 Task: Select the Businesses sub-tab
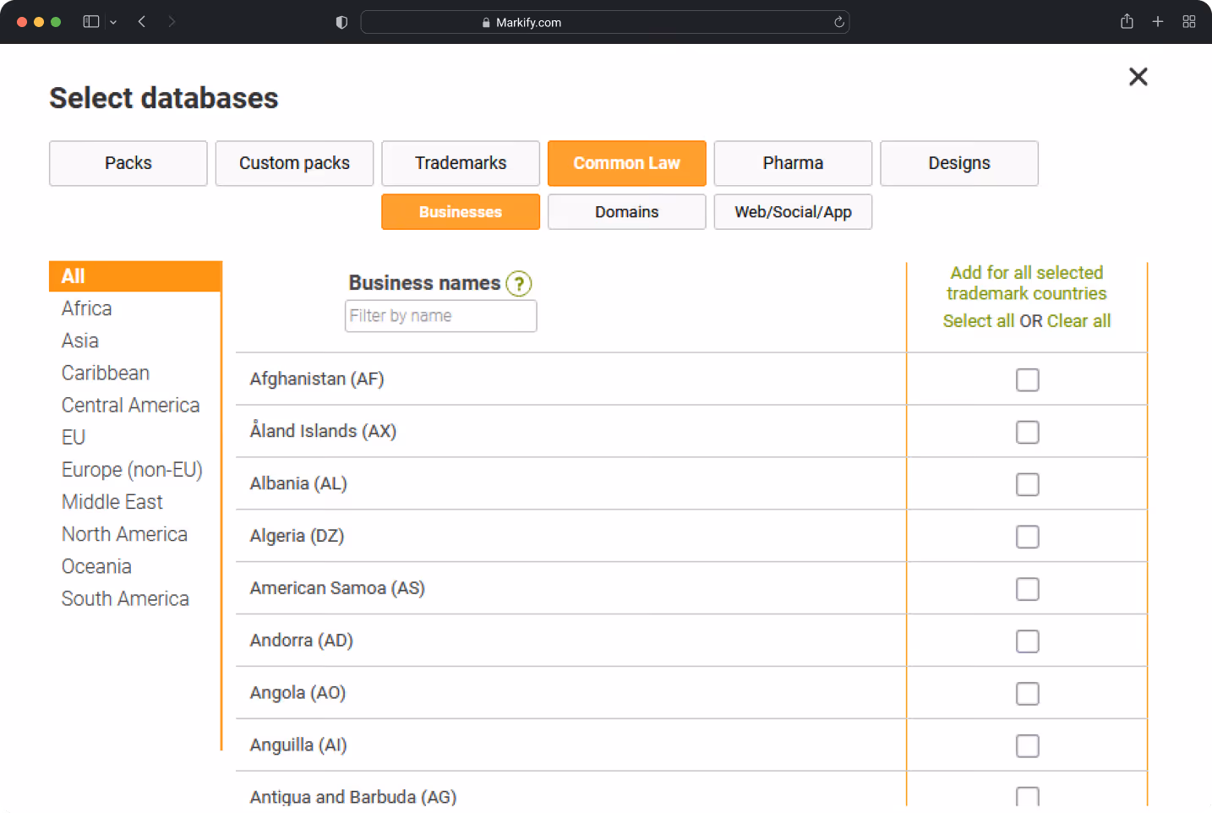[x=461, y=212]
